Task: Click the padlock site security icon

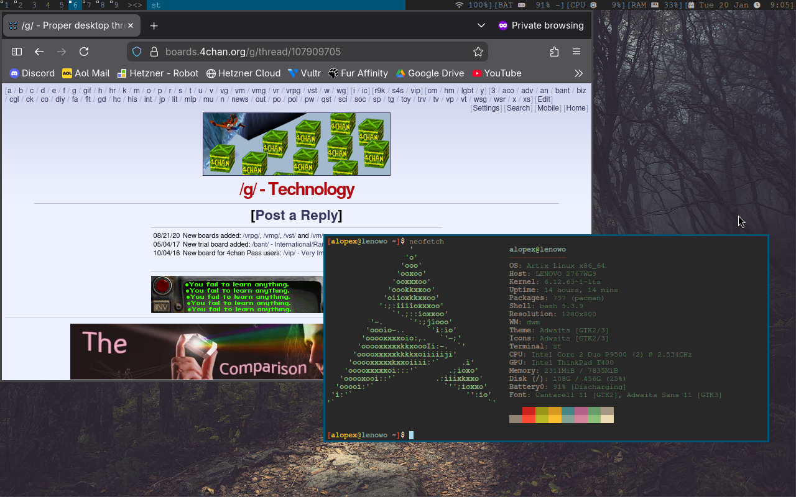Action: tap(154, 52)
